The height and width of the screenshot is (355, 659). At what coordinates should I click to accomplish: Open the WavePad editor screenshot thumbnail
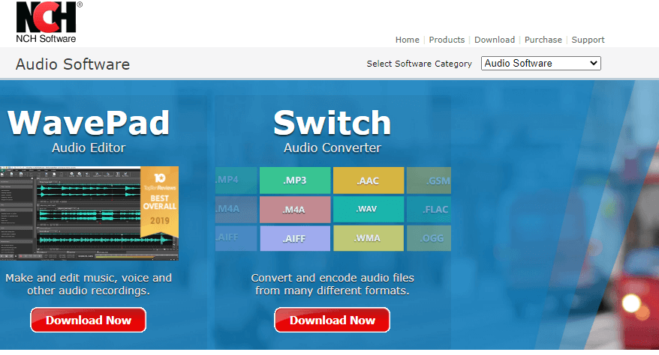[x=71, y=213]
